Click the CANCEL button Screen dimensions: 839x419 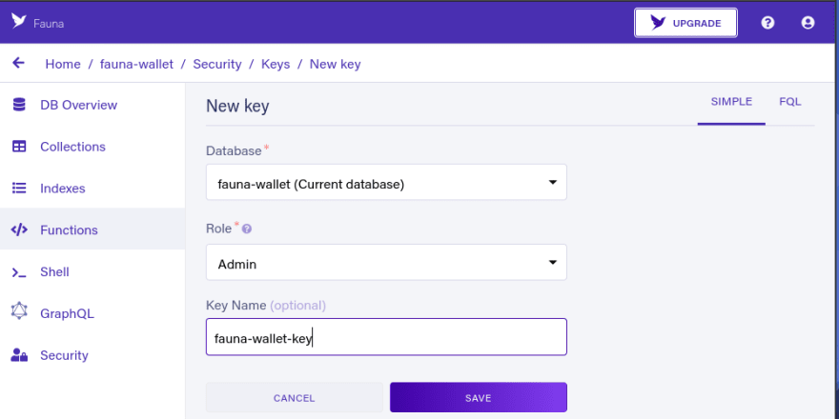[x=295, y=398]
